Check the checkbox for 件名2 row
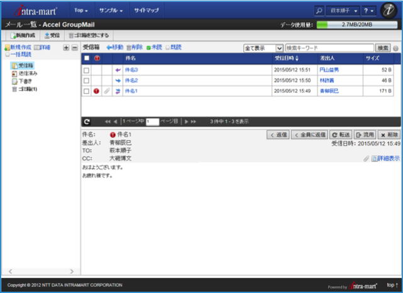The image size is (403, 293). point(86,80)
